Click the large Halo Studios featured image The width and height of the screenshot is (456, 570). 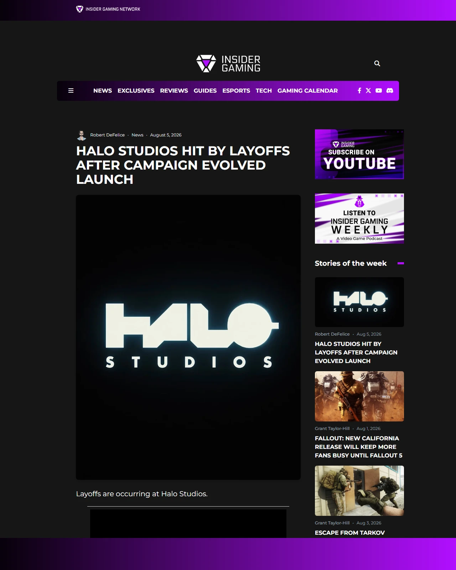pyautogui.click(x=188, y=337)
